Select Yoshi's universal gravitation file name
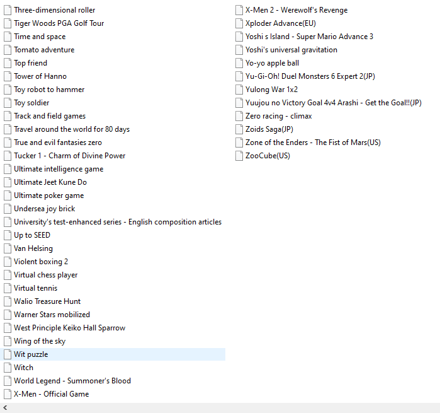 (x=291, y=50)
